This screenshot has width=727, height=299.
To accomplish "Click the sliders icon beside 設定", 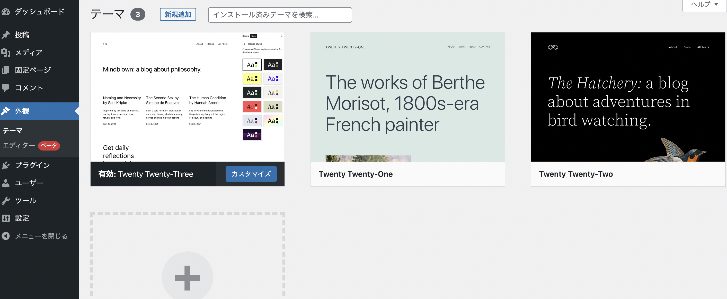I will [x=6, y=218].
